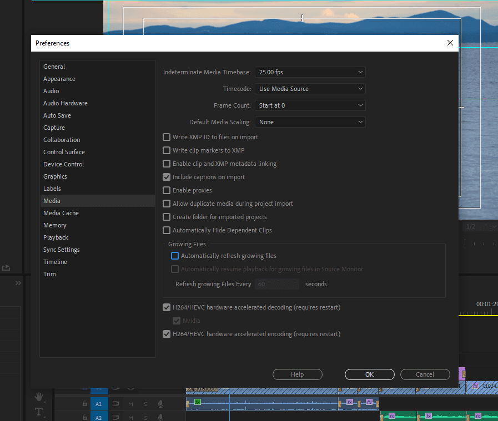Select the Hand tool

39,397
